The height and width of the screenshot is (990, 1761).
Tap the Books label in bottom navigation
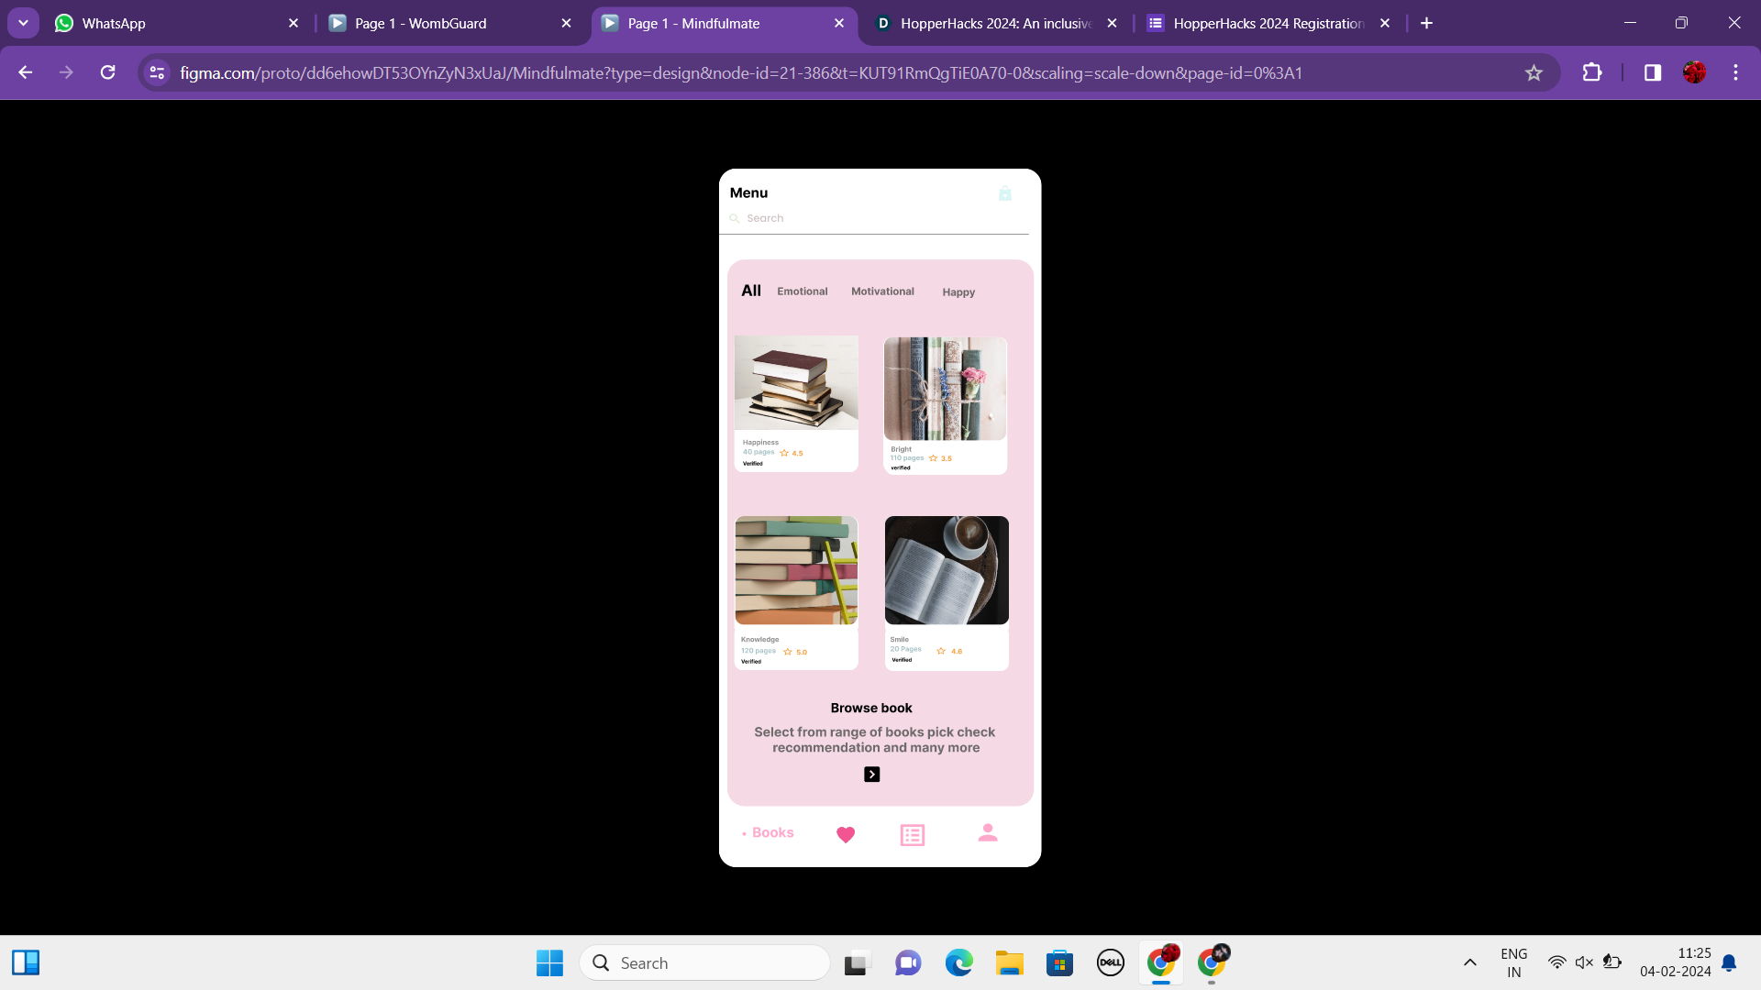pos(772,832)
